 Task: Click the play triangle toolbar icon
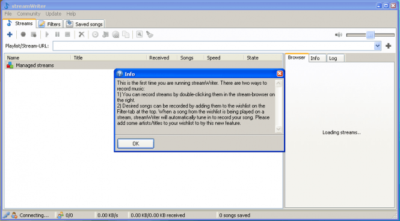[47, 34]
